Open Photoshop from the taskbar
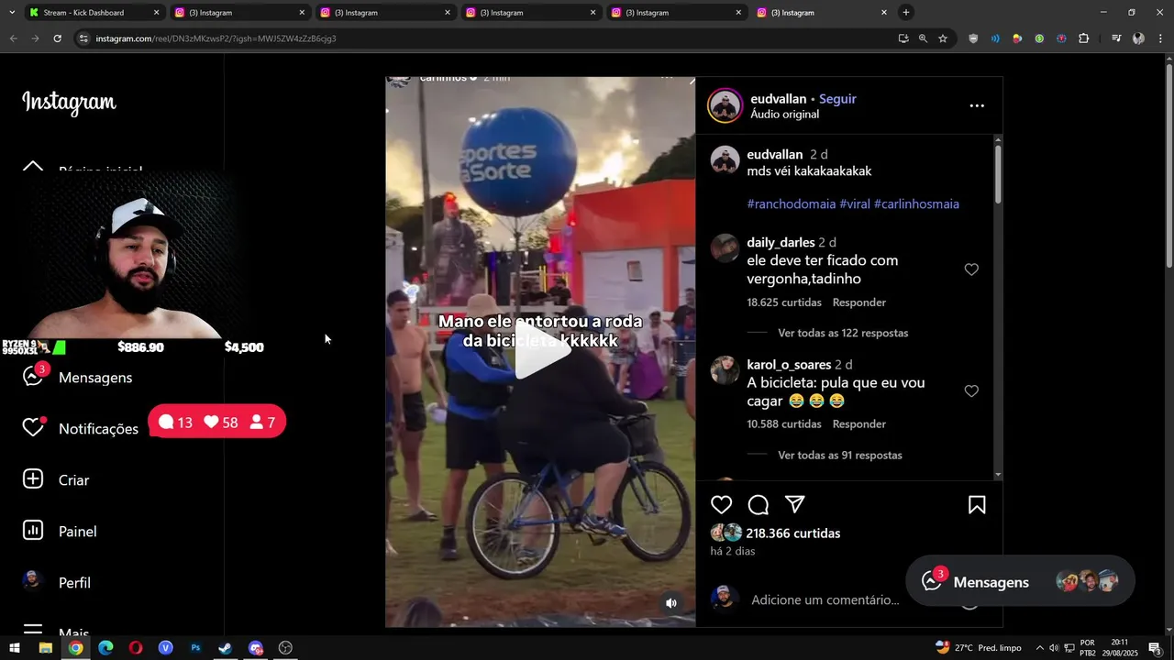 point(195,648)
